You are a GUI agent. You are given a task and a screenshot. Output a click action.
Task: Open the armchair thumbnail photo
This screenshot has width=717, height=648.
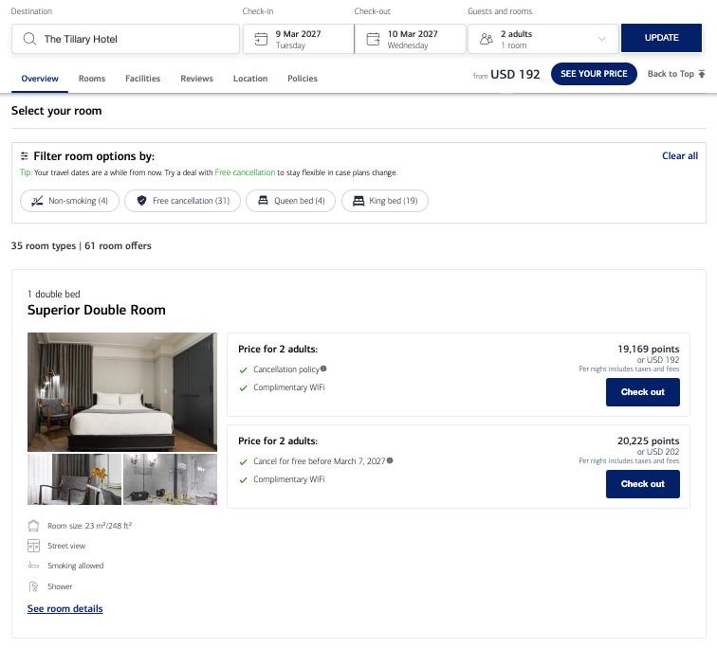point(74,479)
